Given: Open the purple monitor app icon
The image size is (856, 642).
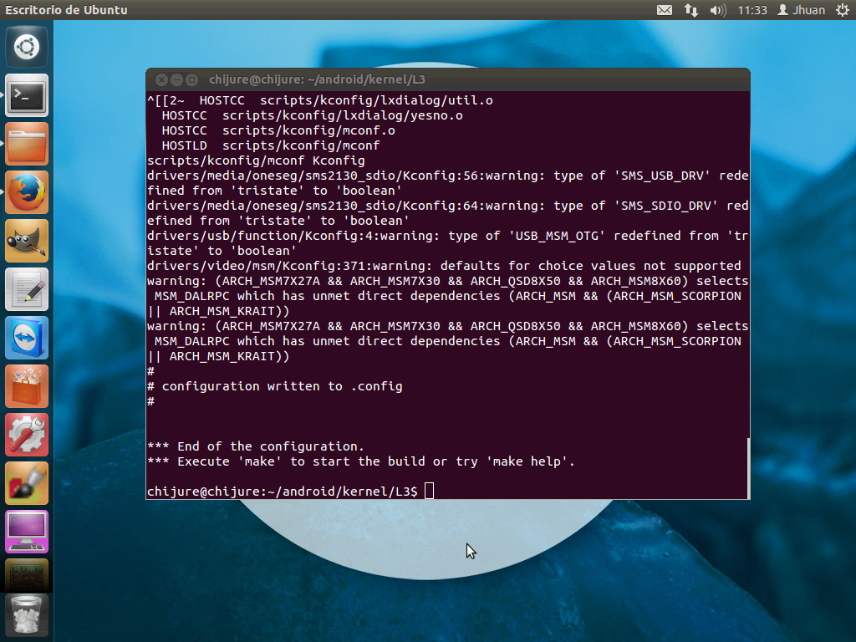Looking at the screenshot, I should pos(26,530).
